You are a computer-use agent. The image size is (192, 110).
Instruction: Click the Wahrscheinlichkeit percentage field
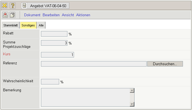coord(50,82)
